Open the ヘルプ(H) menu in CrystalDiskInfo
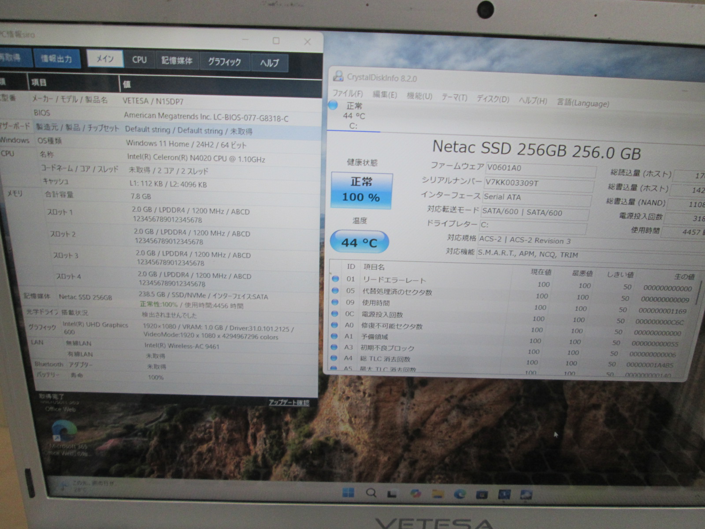The width and height of the screenshot is (705, 529). pyautogui.click(x=533, y=101)
